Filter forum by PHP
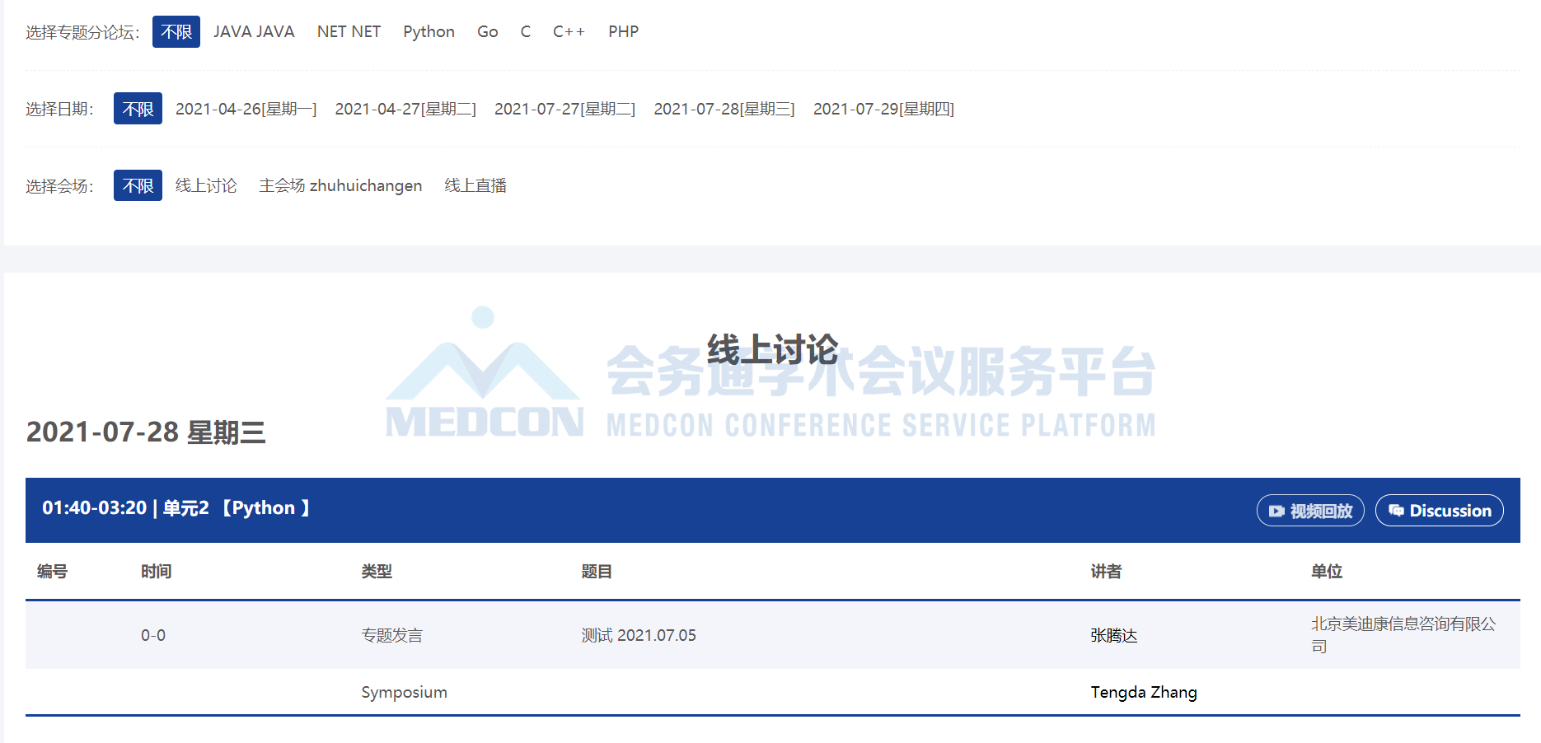 (x=624, y=32)
